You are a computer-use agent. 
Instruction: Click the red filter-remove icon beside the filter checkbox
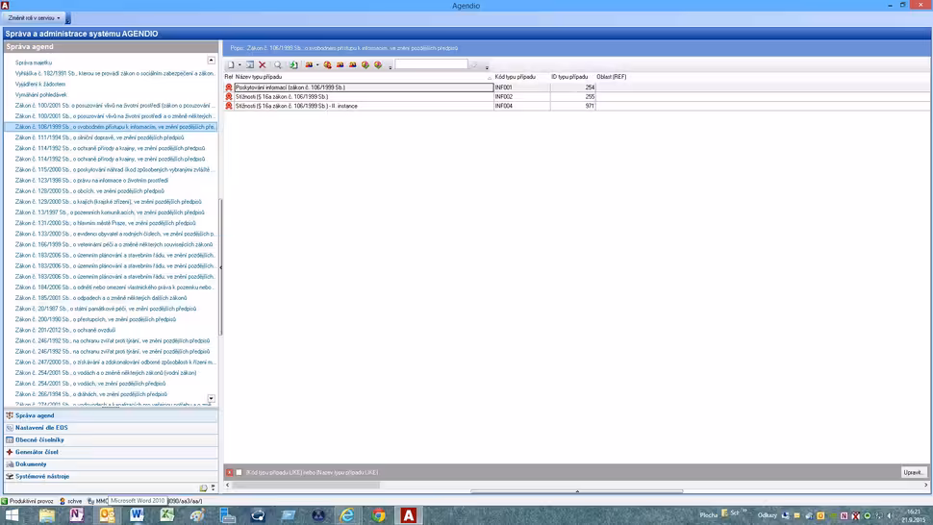pyautogui.click(x=230, y=472)
